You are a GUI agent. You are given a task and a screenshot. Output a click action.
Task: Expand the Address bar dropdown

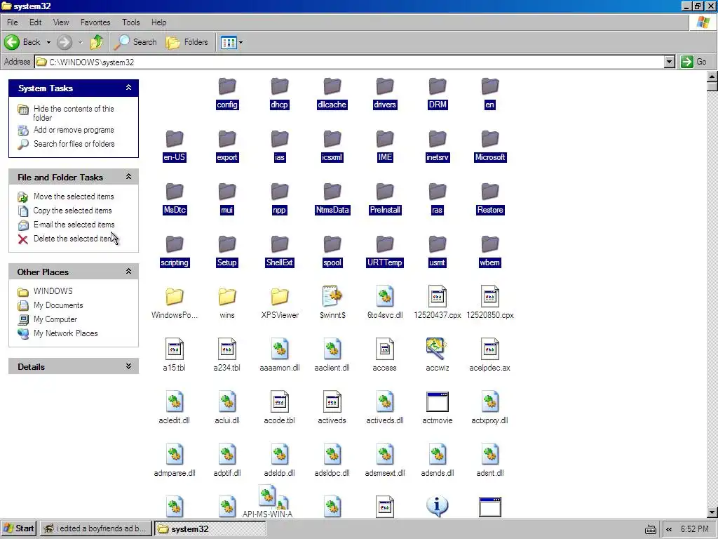point(670,62)
